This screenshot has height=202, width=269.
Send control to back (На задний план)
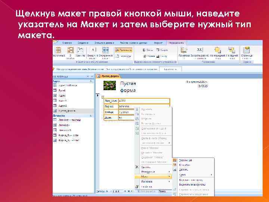tap(232, 52)
